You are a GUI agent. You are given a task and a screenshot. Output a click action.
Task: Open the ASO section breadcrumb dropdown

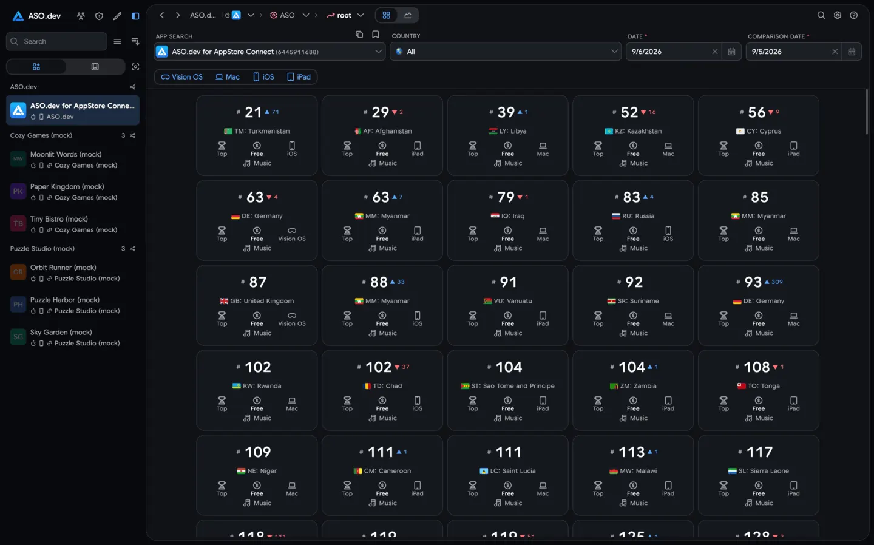pyautogui.click(x=306, y=15)
